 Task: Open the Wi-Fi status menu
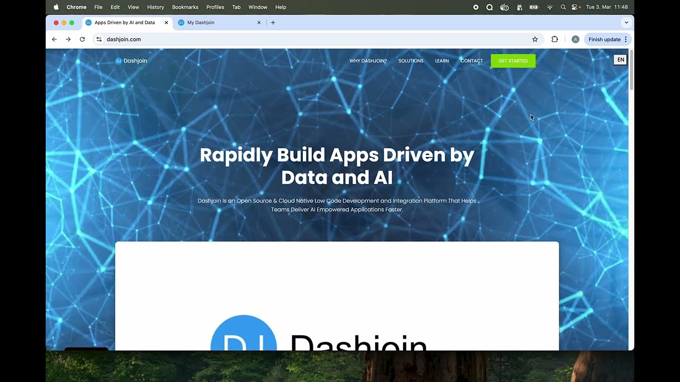click(550, 7)
